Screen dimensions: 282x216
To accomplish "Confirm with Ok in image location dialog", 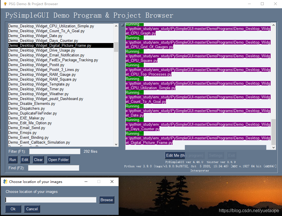I will 13,209.
